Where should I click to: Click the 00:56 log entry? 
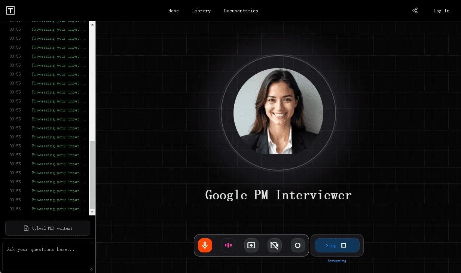[48, 209]
